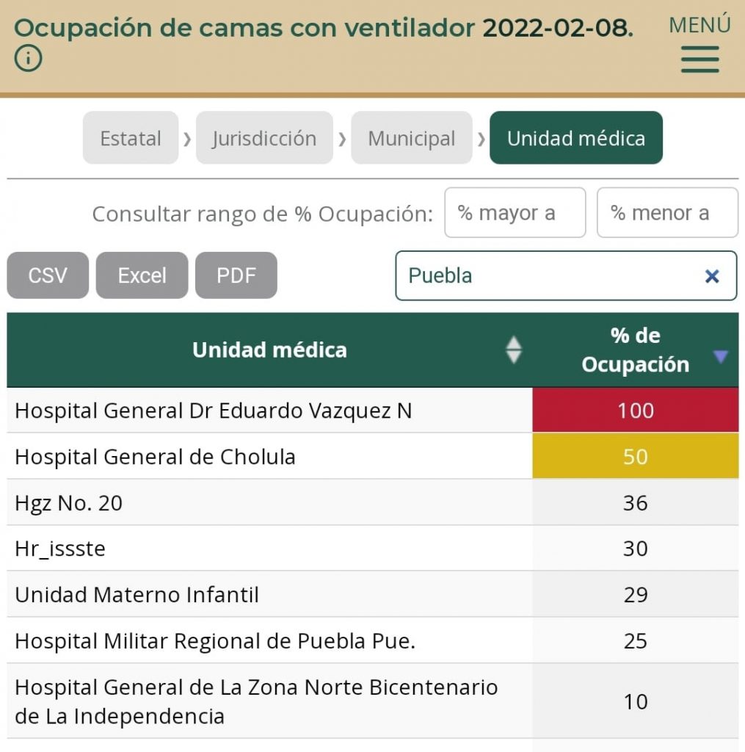
Task: Click the chevron between Estatal and Jurisdicción
Action: (184, 137)
